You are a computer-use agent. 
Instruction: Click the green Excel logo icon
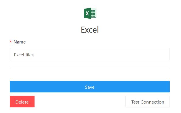coord(90,13)
